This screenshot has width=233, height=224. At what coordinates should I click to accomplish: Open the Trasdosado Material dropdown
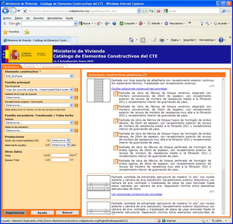pos(39,123)
